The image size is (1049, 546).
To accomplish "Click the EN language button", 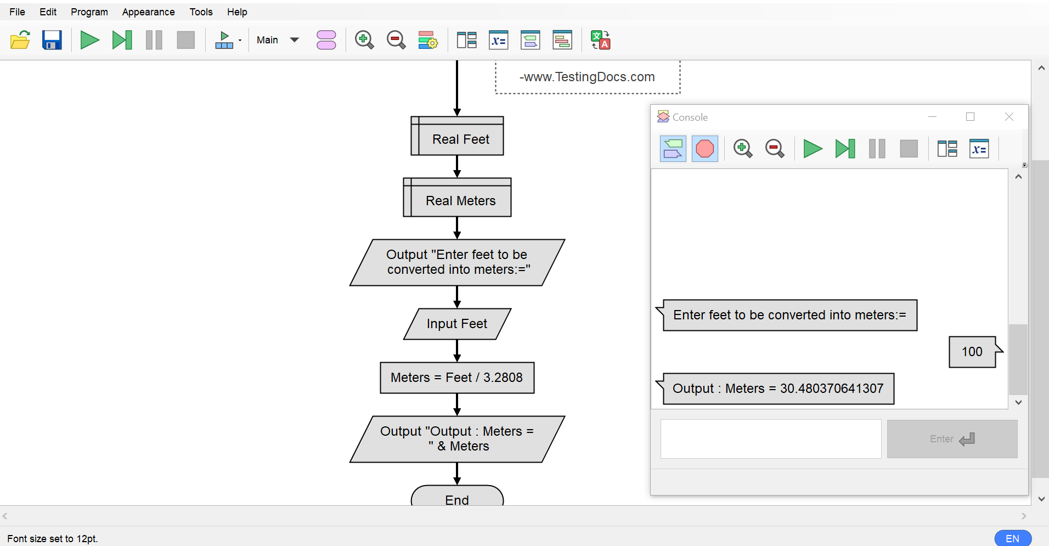I will pos(1012,538).
